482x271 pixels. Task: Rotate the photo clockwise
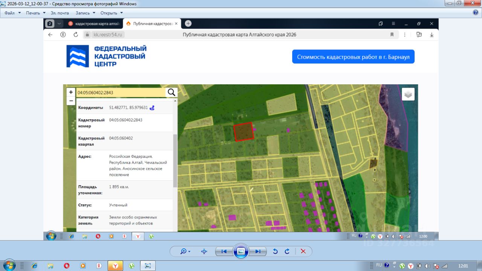pyautogui.click(x=287, y=251)
